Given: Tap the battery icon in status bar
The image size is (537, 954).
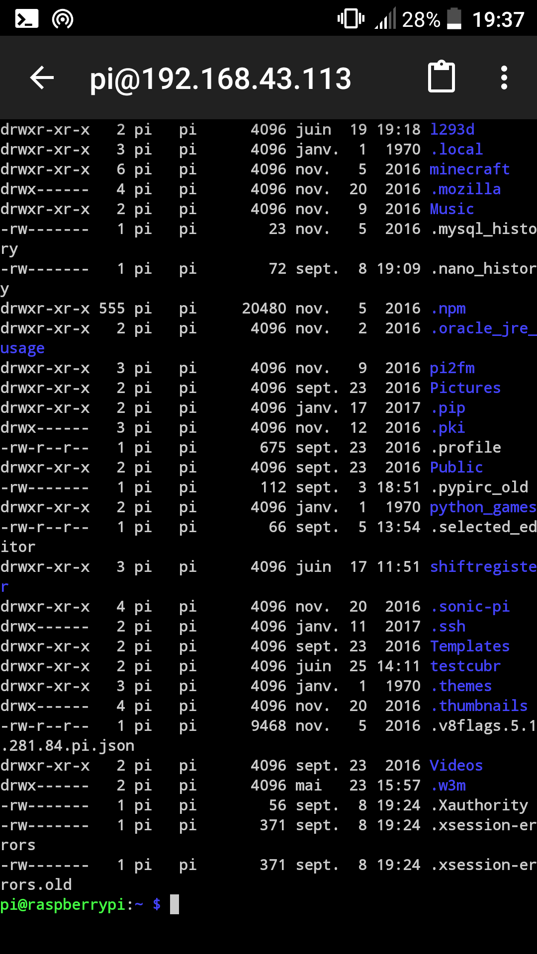Looking at the screenshot, I should (x=454, y=19).
